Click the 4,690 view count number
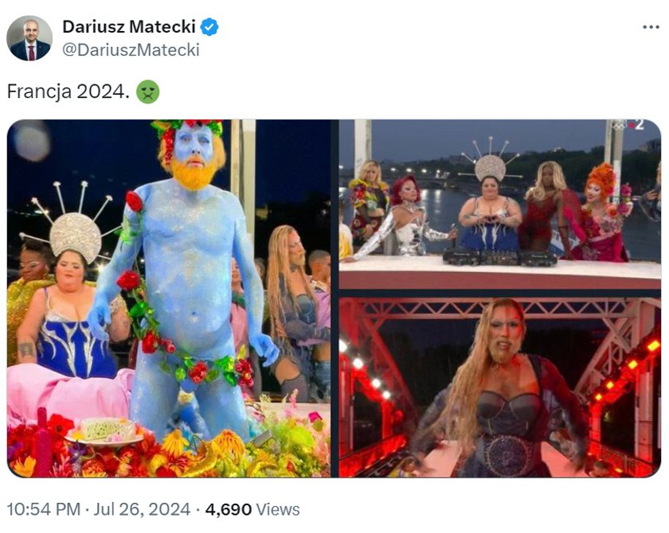 (x=229, y=510)
